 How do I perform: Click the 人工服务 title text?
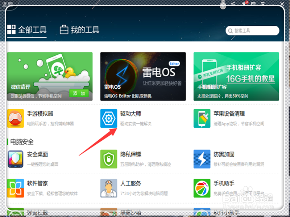131,183
